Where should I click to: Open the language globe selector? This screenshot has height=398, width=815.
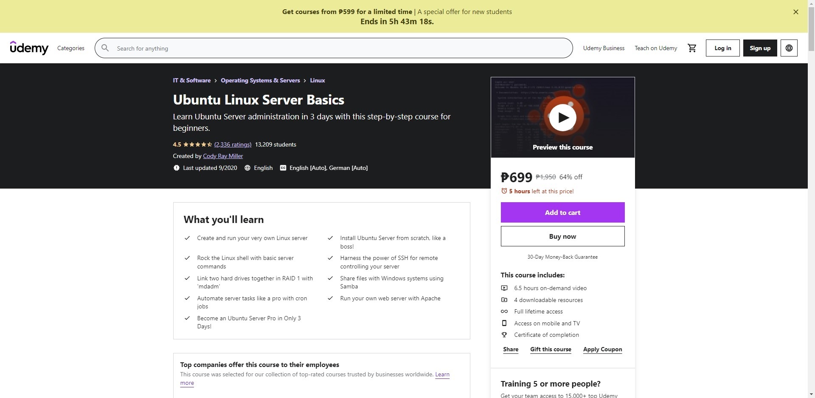pyautogui.click(x=789, y=48)
